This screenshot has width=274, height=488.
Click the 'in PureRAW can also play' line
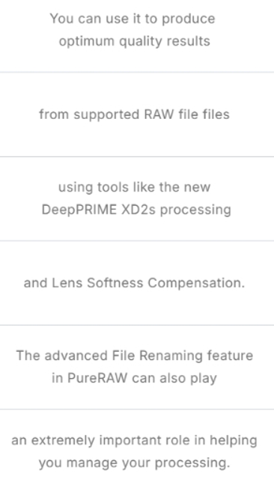[134, 379]
